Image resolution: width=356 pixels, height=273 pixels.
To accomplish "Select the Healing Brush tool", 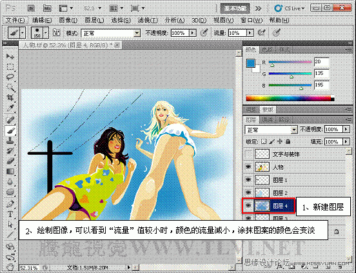I will [10, 120].
